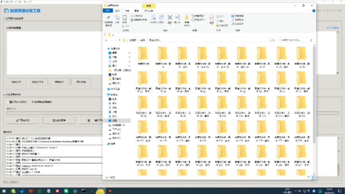This screenshot has height=194, width=345.
Task: Click the Explorer search box
Action: (x=295, y=40)
